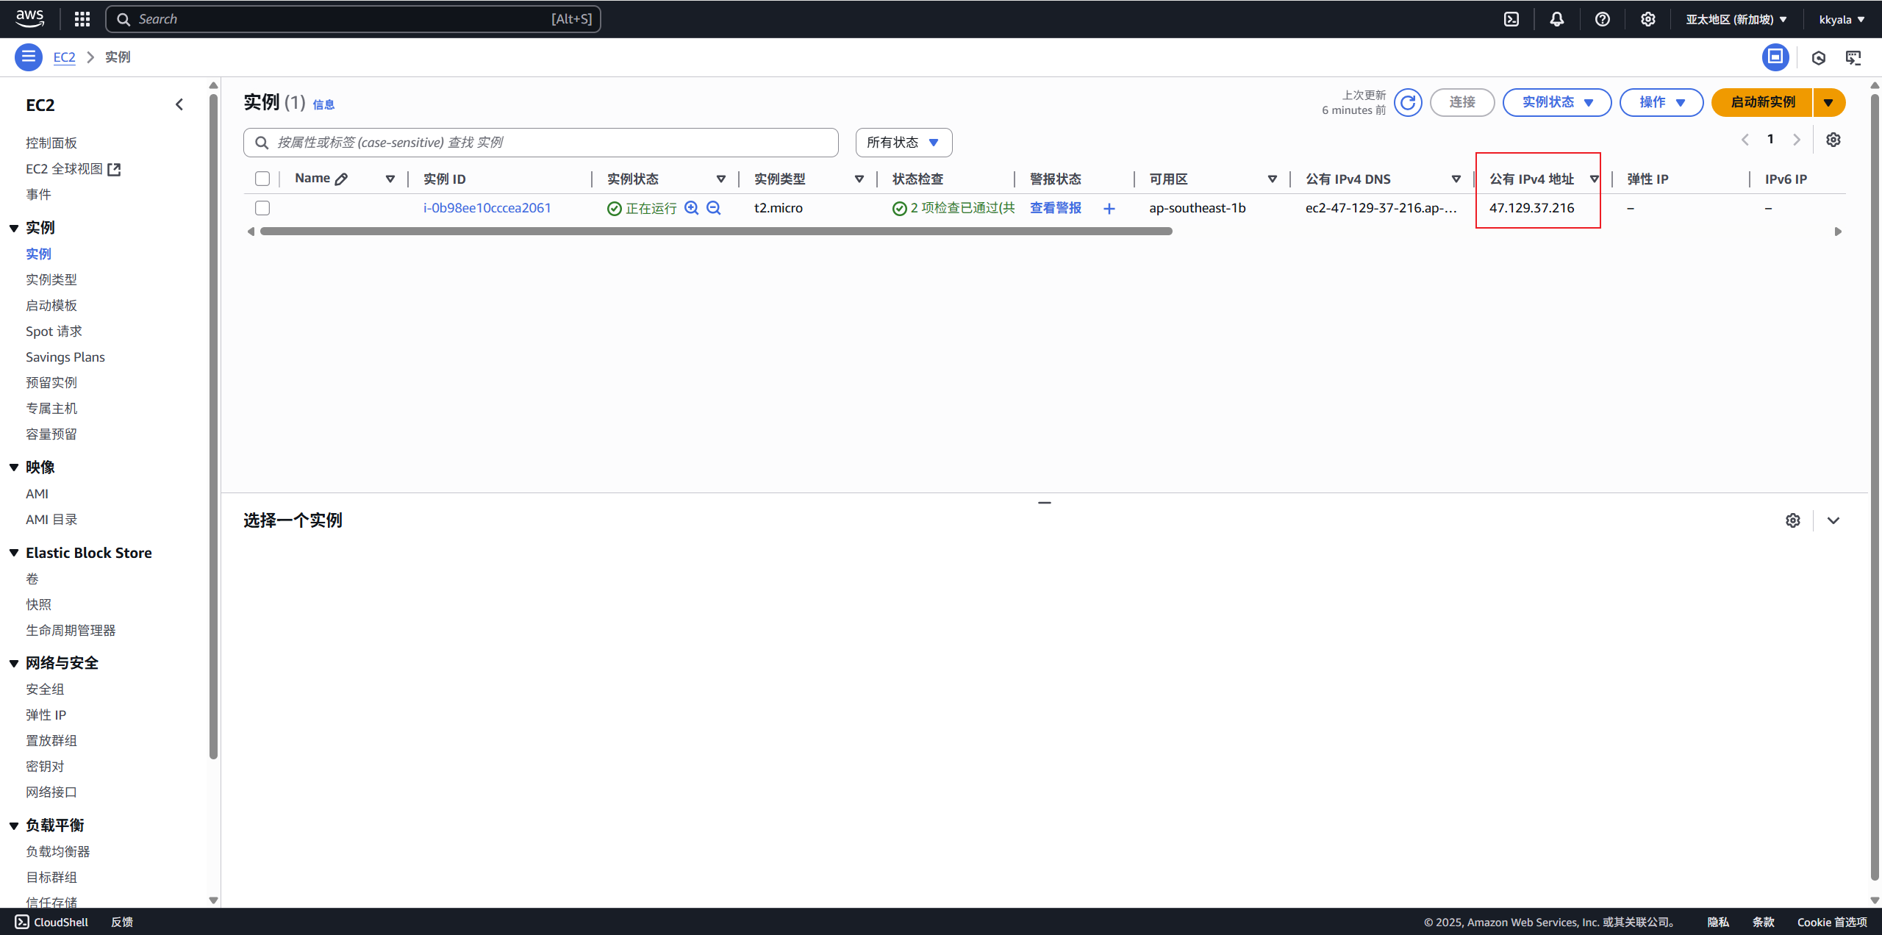The image size is (1882, 935).
Task: Open EC2 Global View external link
Action: point(73,169)
